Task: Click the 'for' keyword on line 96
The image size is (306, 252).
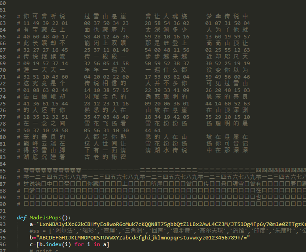Action: pos(79,244)
